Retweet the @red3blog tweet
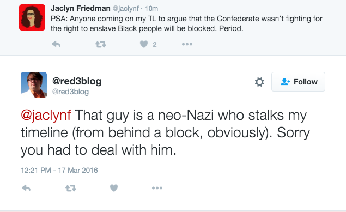This screenshot has height=212, width=346. tap(71, 188)
